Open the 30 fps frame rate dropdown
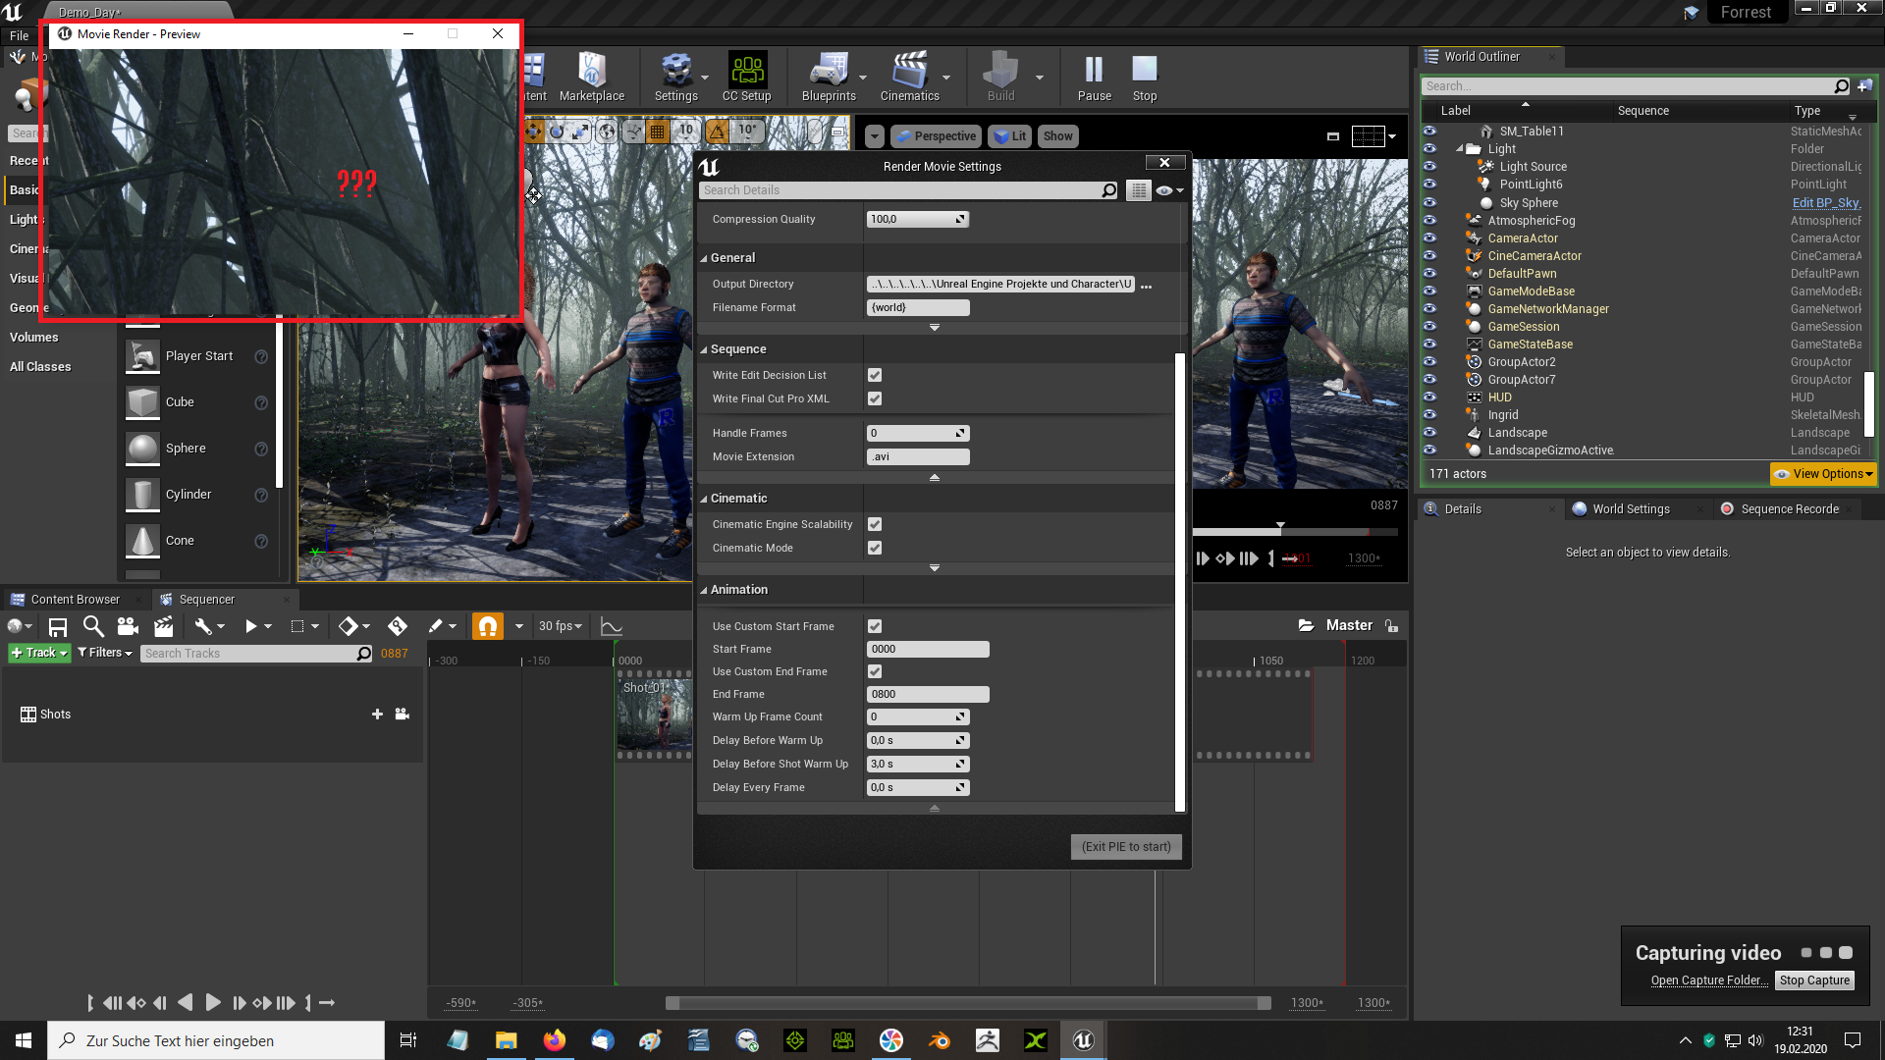 561,626
